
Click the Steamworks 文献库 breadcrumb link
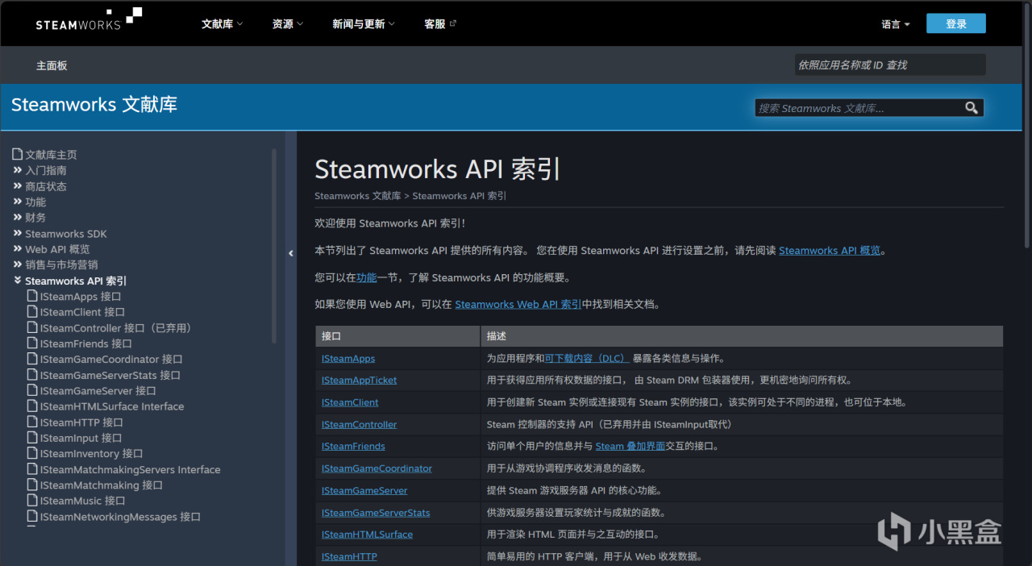pos(357,196)
